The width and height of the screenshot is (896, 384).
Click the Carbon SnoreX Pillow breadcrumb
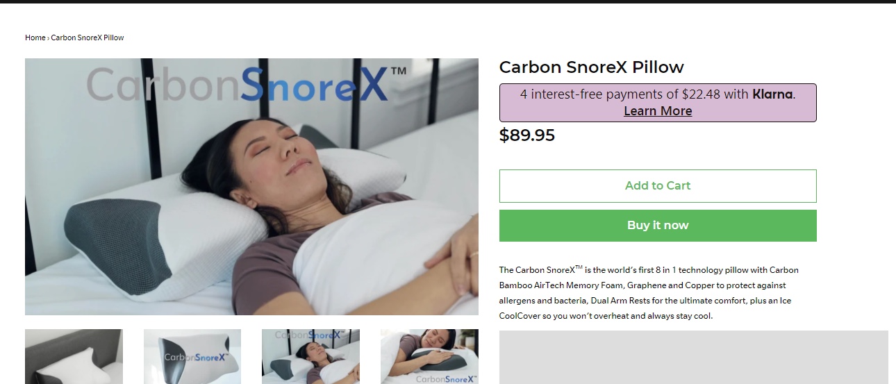coord(88,37)
